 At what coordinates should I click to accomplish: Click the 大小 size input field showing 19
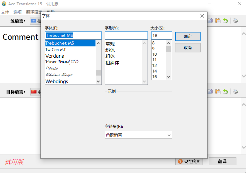tap(161, 35)
